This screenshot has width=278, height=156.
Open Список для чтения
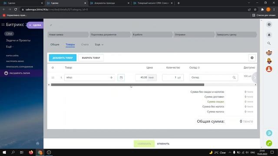coord(264,15)
